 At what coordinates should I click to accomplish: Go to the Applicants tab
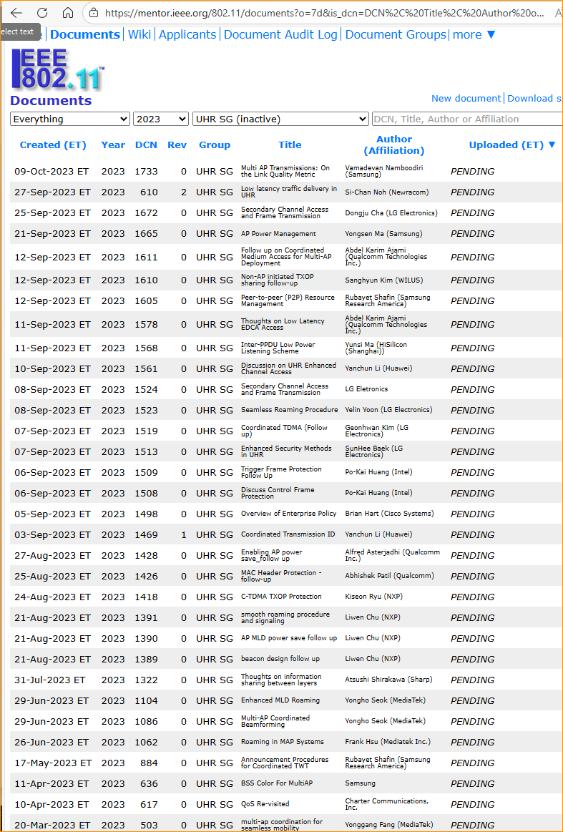[187, 34]
